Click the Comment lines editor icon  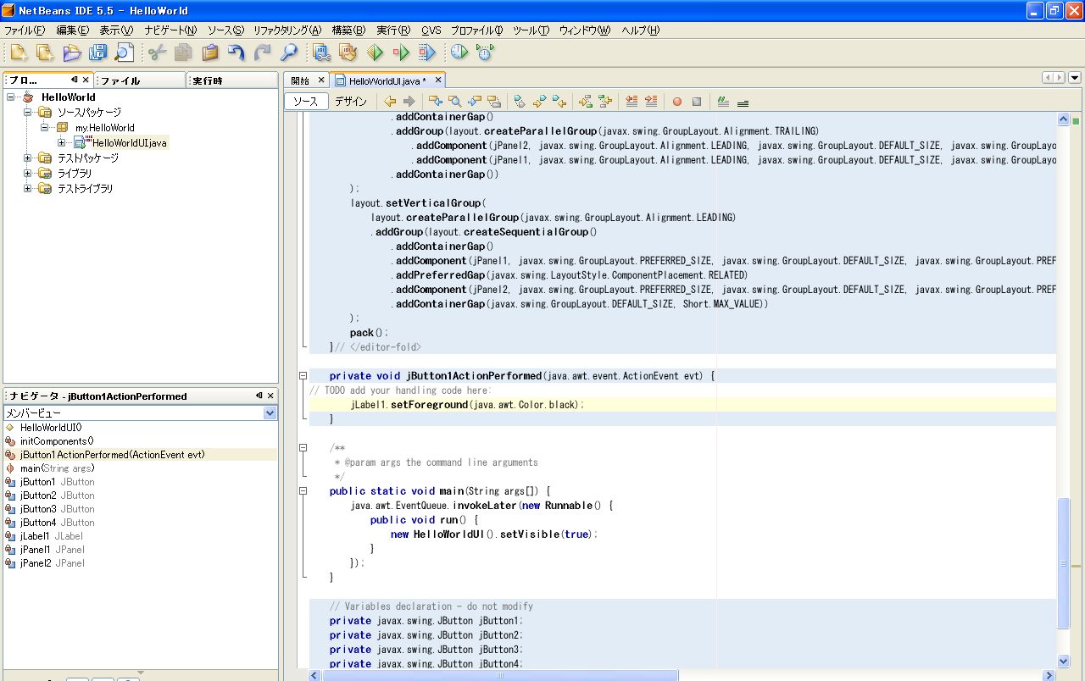coord(723,102)
